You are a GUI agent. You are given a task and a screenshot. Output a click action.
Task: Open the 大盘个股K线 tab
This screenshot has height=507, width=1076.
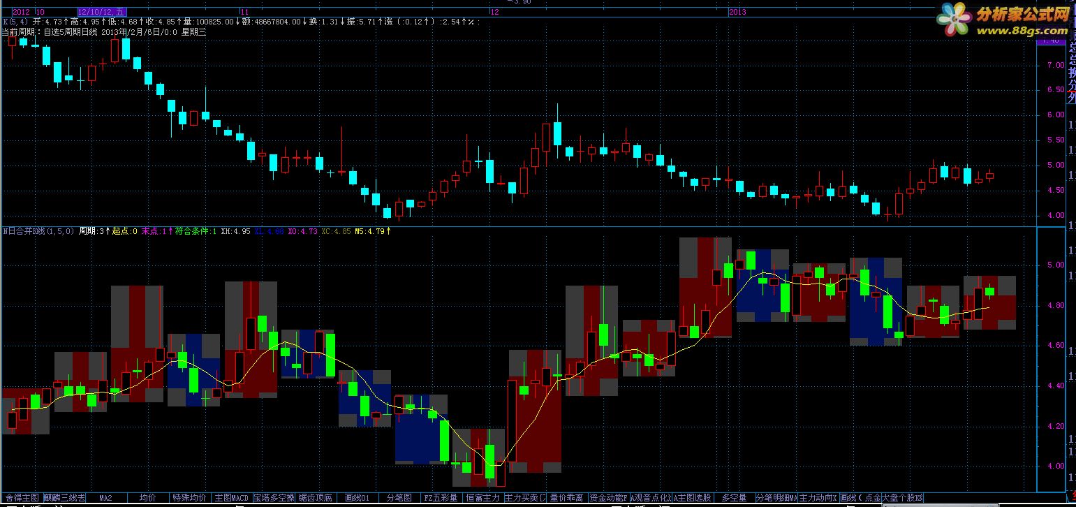pyautogui.click(x=903, y=498)
